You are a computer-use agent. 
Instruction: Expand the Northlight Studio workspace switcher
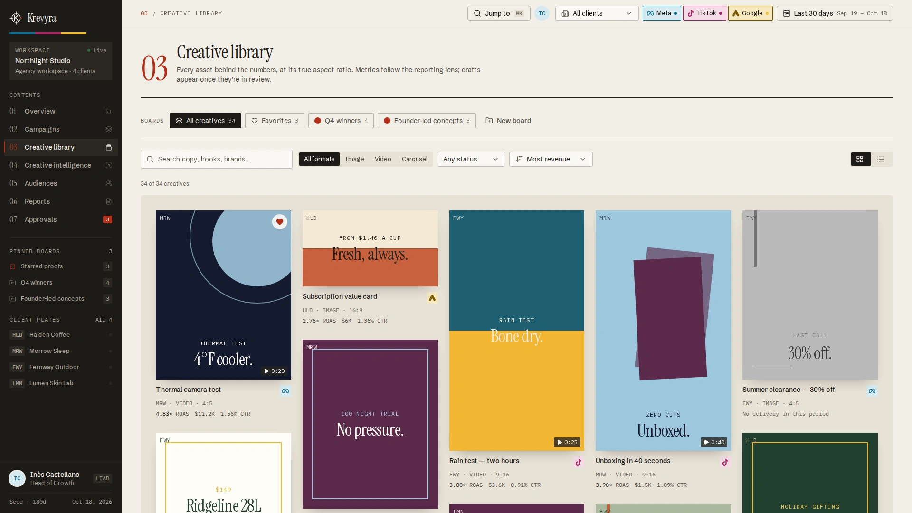(x=61, y=61)
